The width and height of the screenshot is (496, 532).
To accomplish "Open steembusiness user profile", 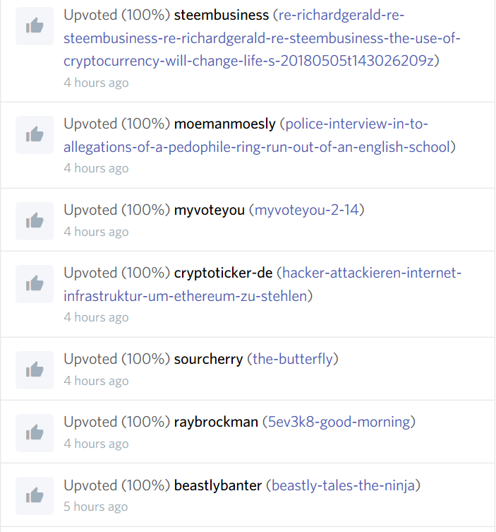I will pos(221,15).
